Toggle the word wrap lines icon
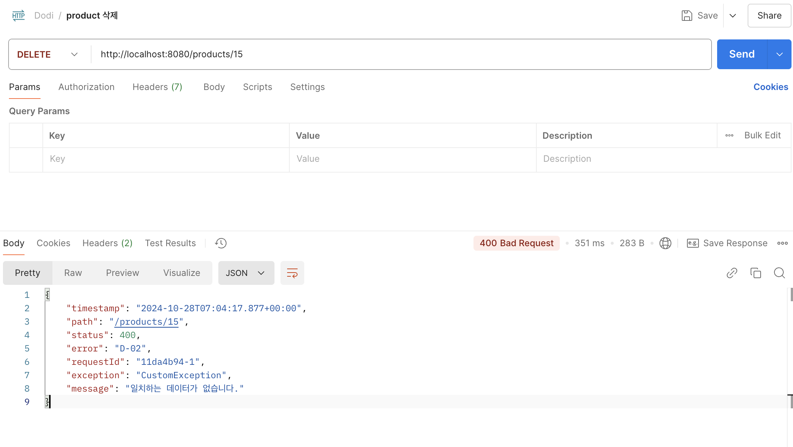Image resolution: width=793 pixels, height=447 pixels. (292, 273)
